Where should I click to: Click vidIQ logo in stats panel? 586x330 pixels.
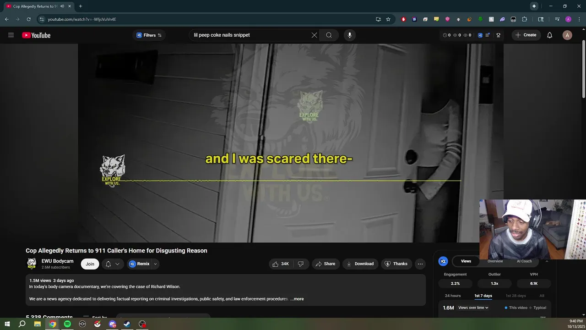click(x=443, y=261)
